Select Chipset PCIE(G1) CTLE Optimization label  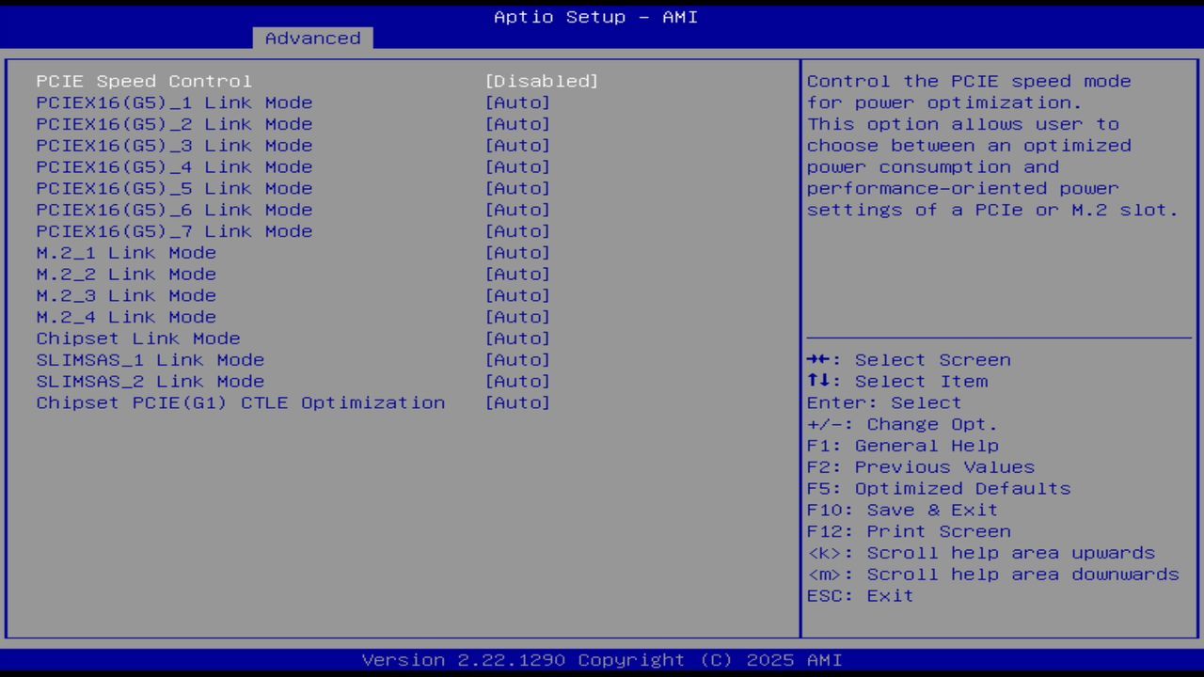pos(241,402)
